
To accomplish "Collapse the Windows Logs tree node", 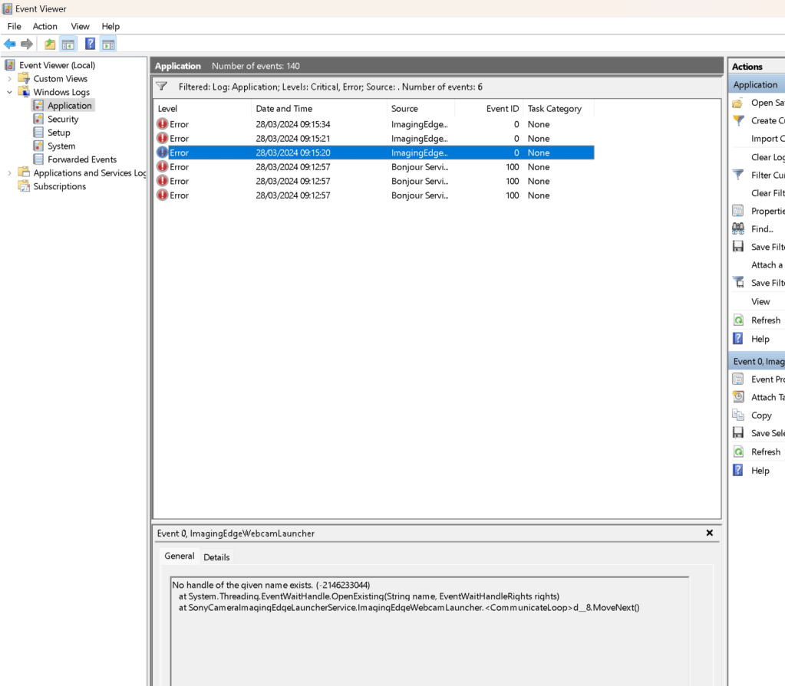I will (x=9, y=92).
